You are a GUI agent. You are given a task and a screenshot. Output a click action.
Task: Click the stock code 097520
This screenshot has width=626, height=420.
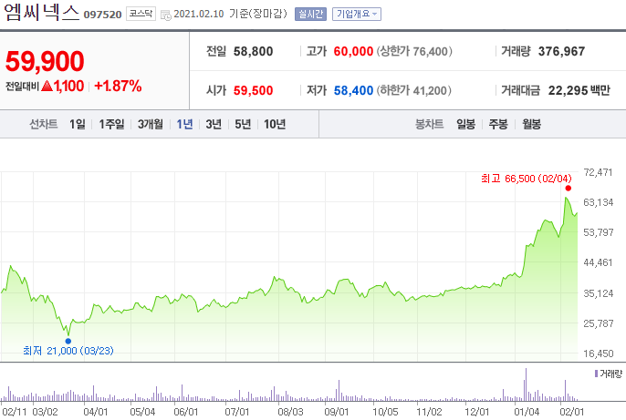coord(102,15)
